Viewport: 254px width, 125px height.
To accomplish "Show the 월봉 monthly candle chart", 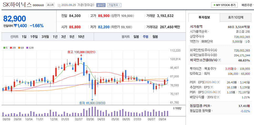I will point(155,37).
